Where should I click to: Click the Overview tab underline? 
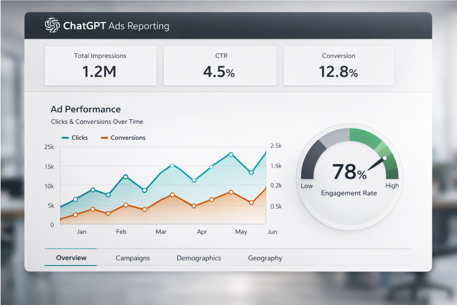point(71,265)
